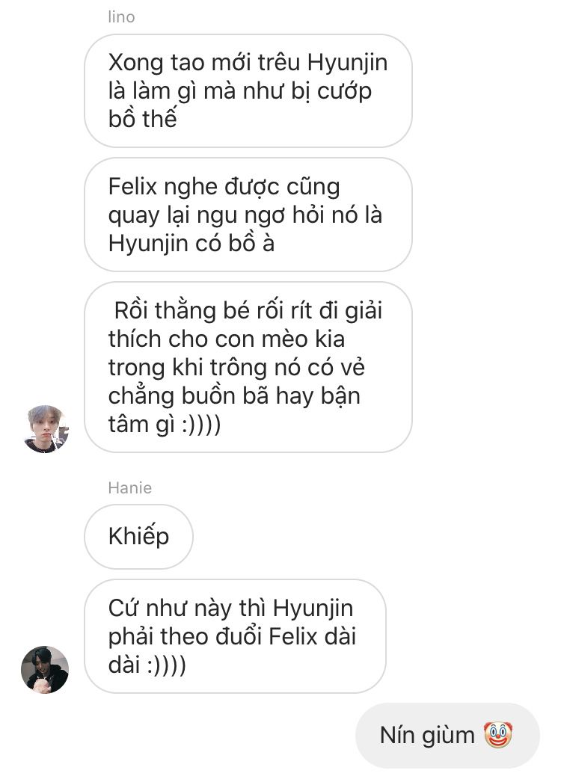561x782 pixels.
Task: Tap 'Hyunjin có bồ à' line
Action: pyautogui.click(x=191, y=244)
